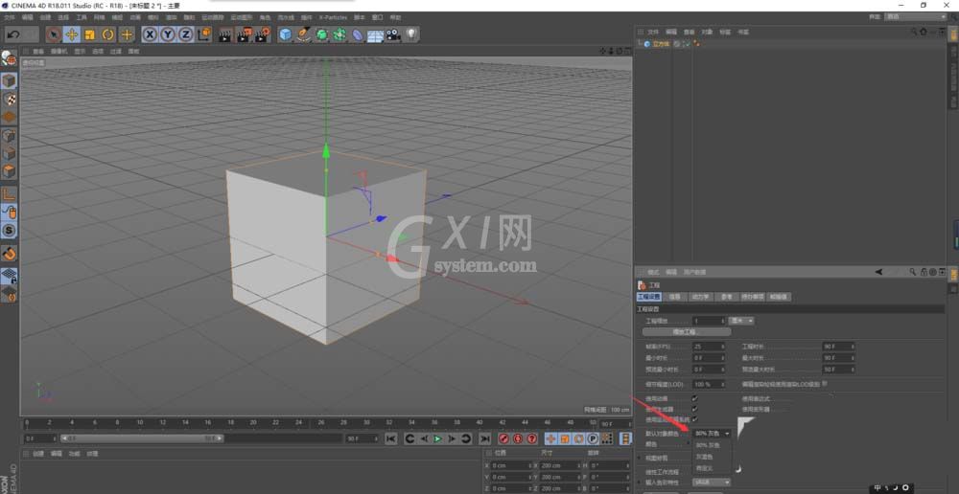959x494 pixels.
Task: Select the 立方体 object in object manager
Action: click(x=661, y=44)
